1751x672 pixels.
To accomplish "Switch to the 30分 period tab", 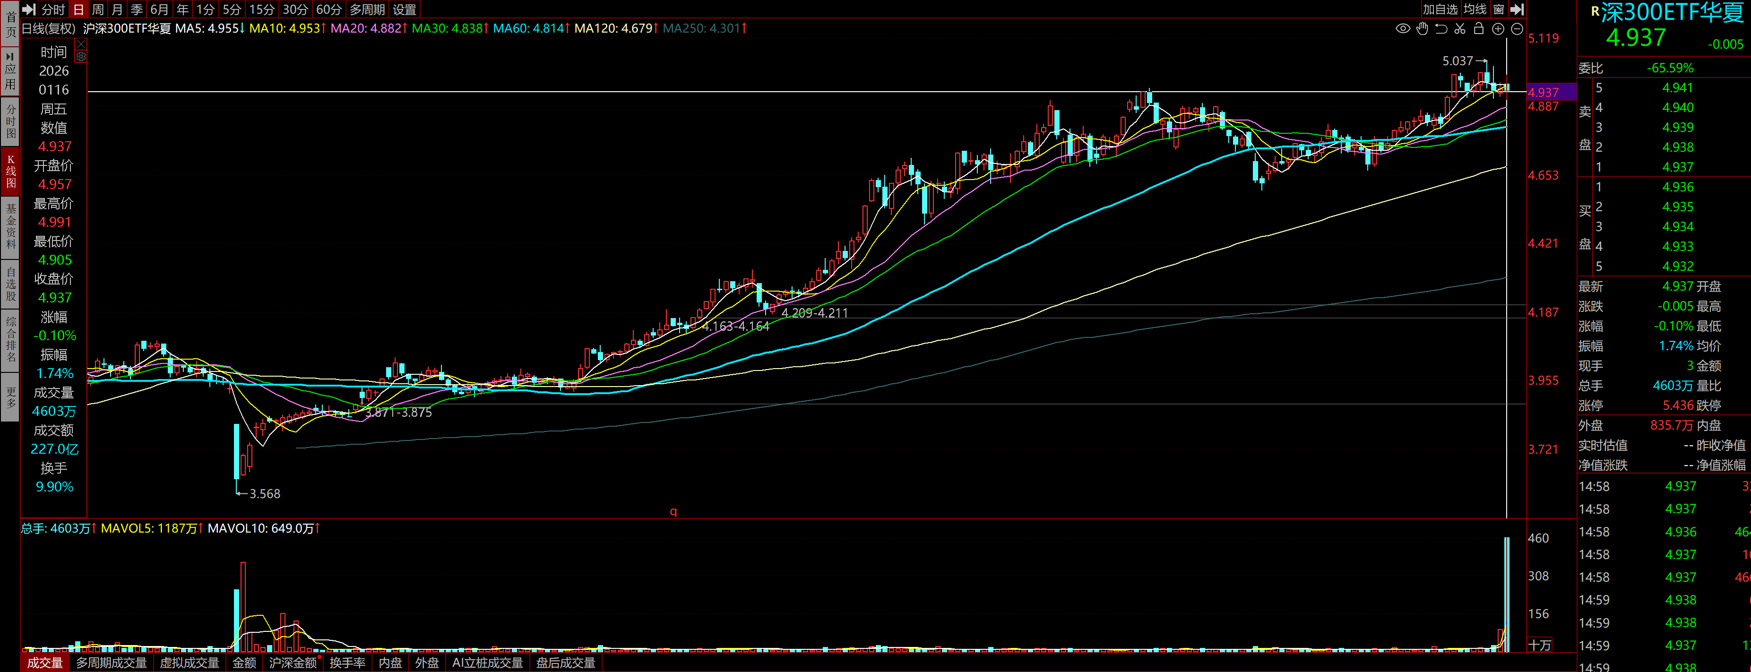I will point(295,9).
